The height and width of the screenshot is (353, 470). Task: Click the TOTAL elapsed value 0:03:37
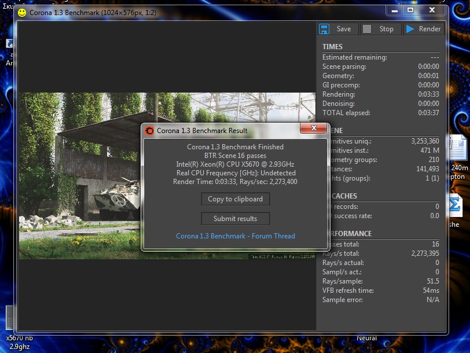pos(428,113)
